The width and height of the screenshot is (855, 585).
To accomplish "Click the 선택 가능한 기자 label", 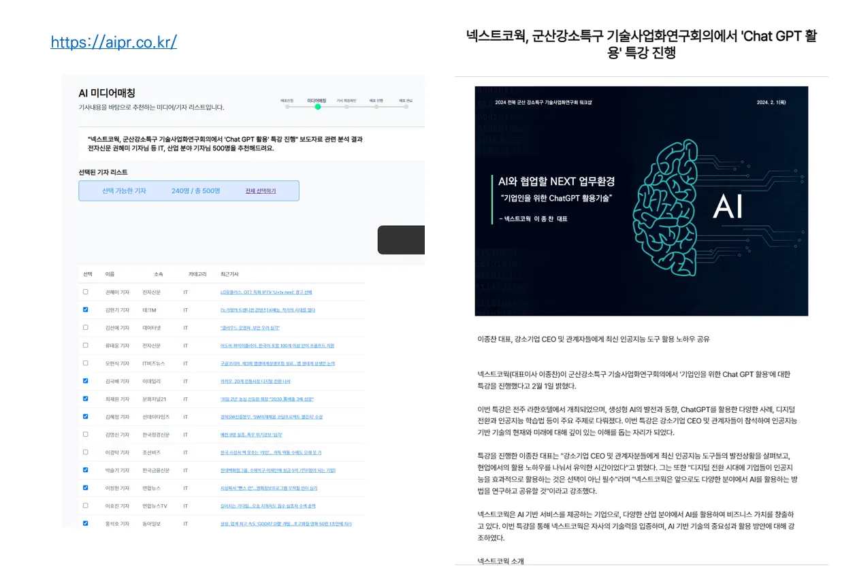I will tap(124, 191).
